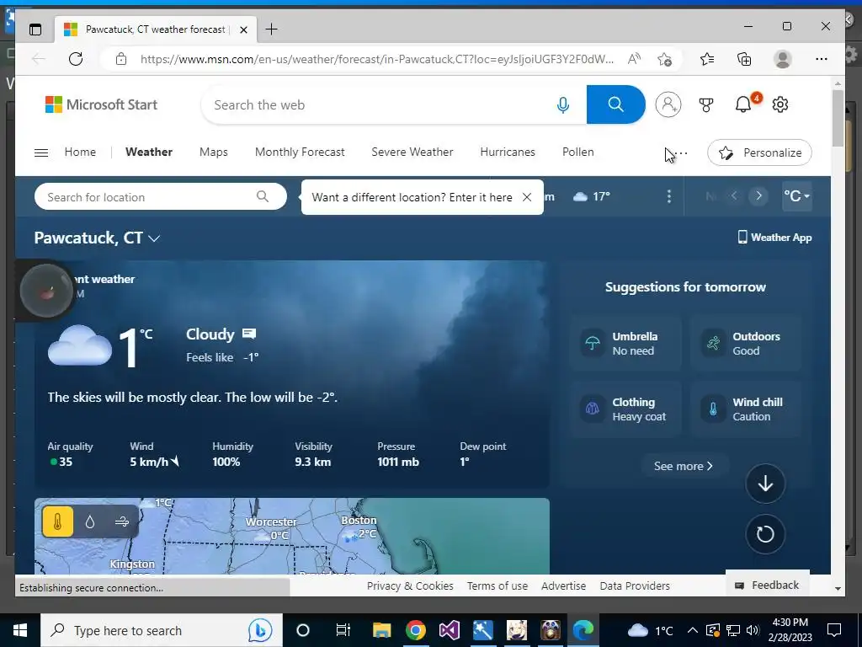Expand more navigation items ellipsis
862x647 pixels.
[x=680, y=153]
